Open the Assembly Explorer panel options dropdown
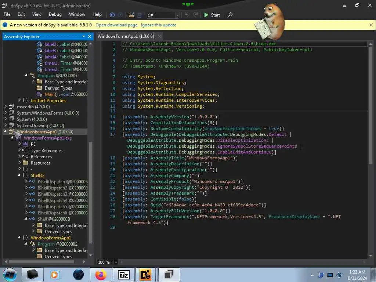This screenshot has width=376, height=282. pyautogui.click(x=83, y=36)
